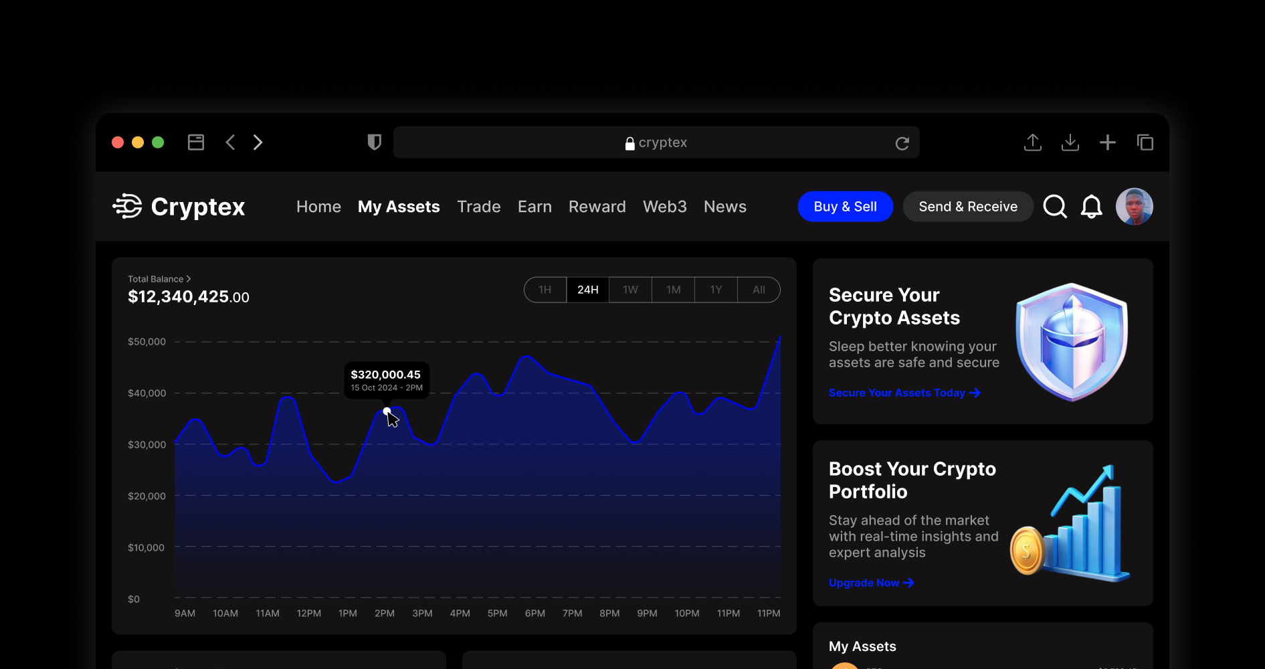Click the browser privacy shield icon
This screenshot has height=669, width=1265.
tap(374, 142)
